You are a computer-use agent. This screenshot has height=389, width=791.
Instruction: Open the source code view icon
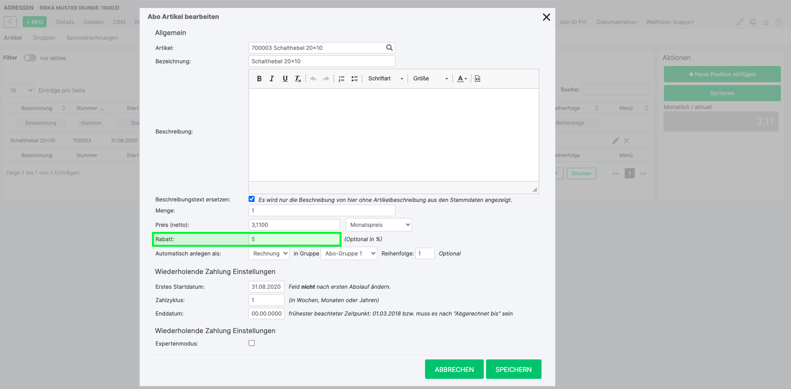477,79
